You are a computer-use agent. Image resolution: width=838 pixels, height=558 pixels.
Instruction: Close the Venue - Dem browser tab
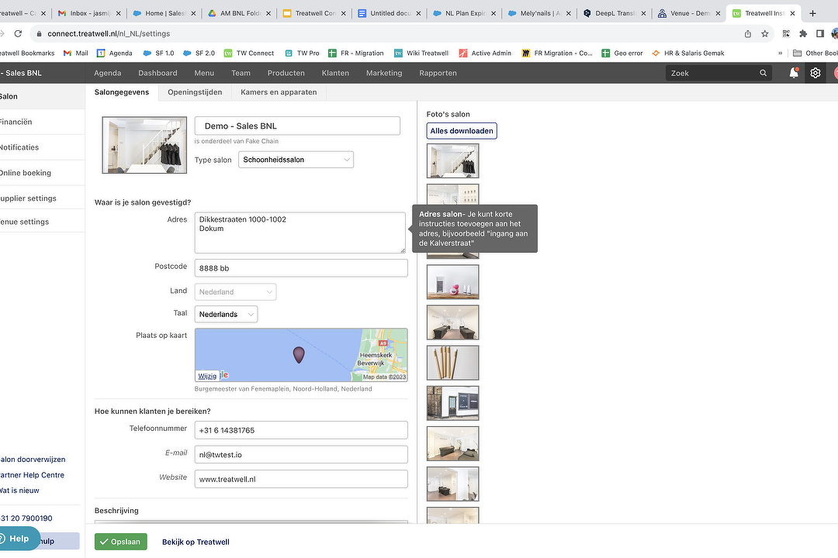717,13
